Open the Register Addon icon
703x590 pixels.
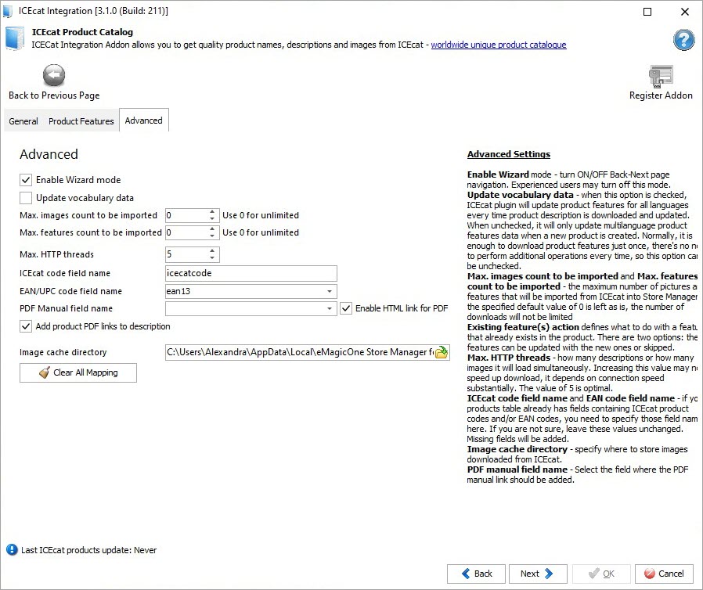(x=661, y=76)
